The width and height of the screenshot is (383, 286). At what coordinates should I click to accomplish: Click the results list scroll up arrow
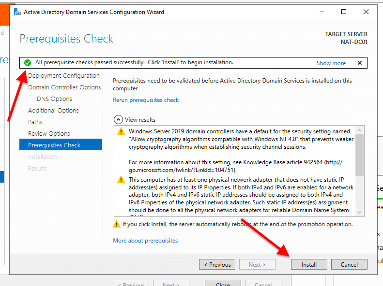point(360,130)
